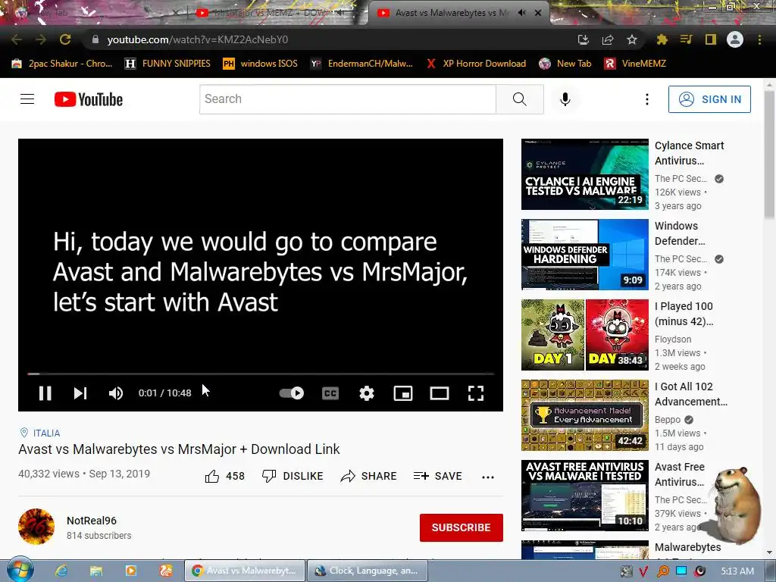Screen dimensions: 776x582
Task: Switch to theater mode view
Action: 439,393
